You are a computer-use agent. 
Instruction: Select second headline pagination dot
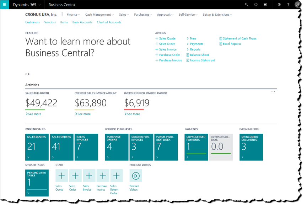(x=28, y=74)
